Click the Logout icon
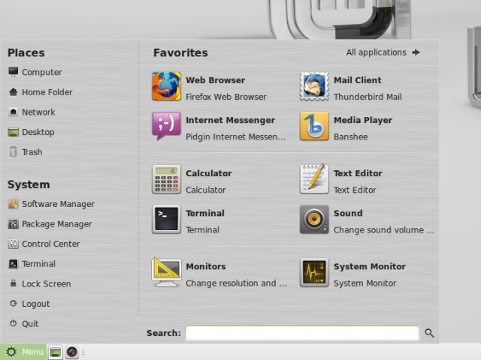The height and width of the screenshot is (360, 481). pos(14,303)
